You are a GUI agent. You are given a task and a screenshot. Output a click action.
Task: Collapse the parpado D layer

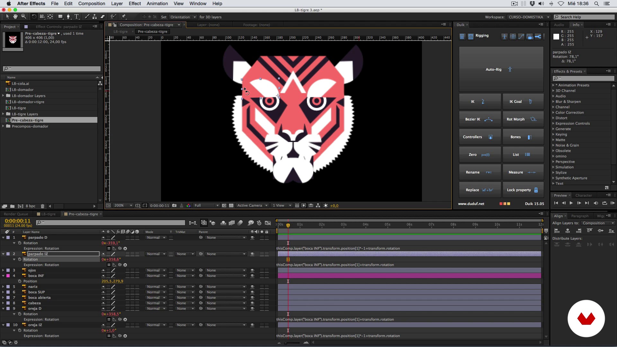(3, 238)
